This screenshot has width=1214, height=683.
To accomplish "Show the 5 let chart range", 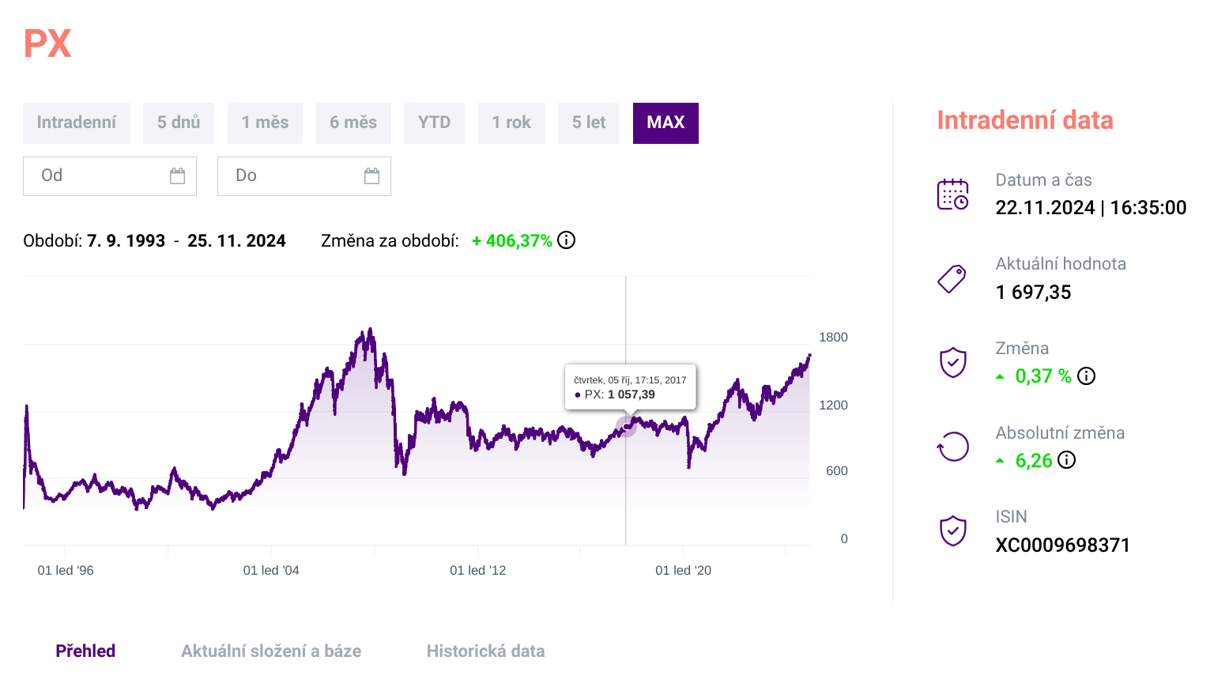I will tap(589, 123).
